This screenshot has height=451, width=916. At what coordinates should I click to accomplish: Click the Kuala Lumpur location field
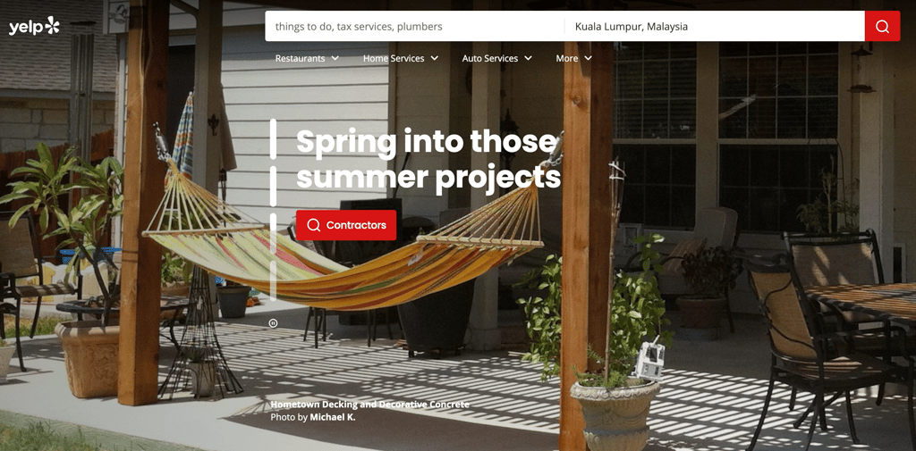point(715,26)
